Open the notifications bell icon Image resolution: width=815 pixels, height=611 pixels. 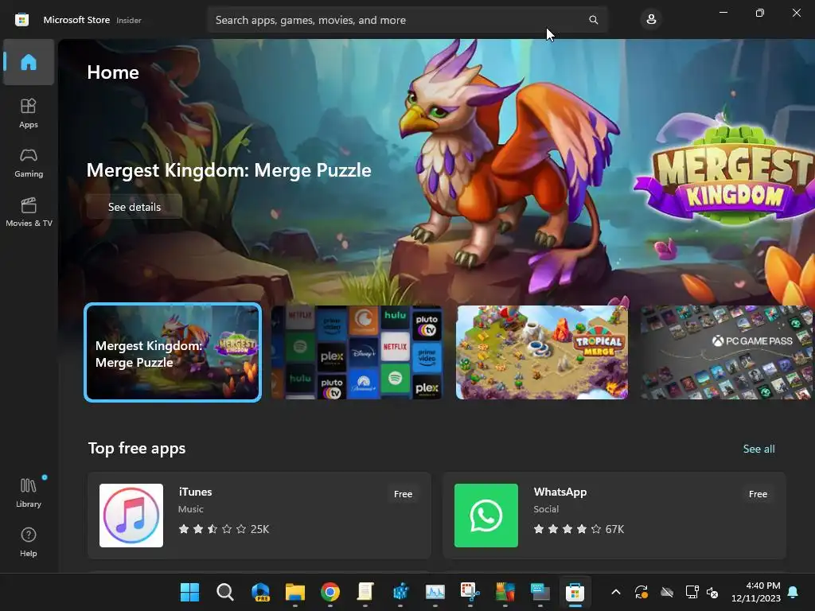[794, 592]
